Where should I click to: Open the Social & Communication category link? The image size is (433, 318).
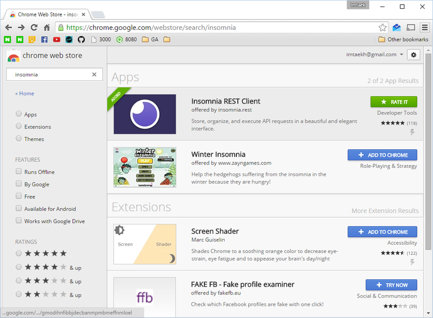pos(387,296)
